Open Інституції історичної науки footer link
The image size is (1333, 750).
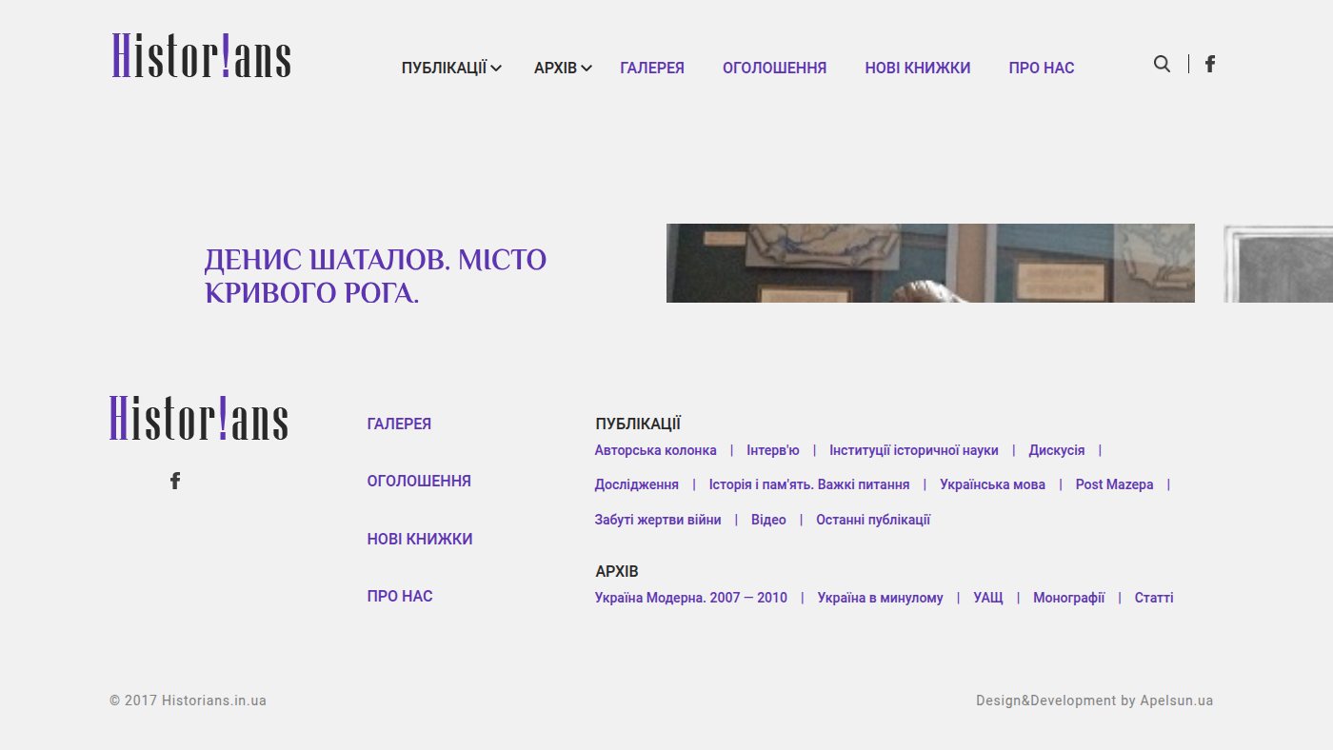click(x=914, y=450)
